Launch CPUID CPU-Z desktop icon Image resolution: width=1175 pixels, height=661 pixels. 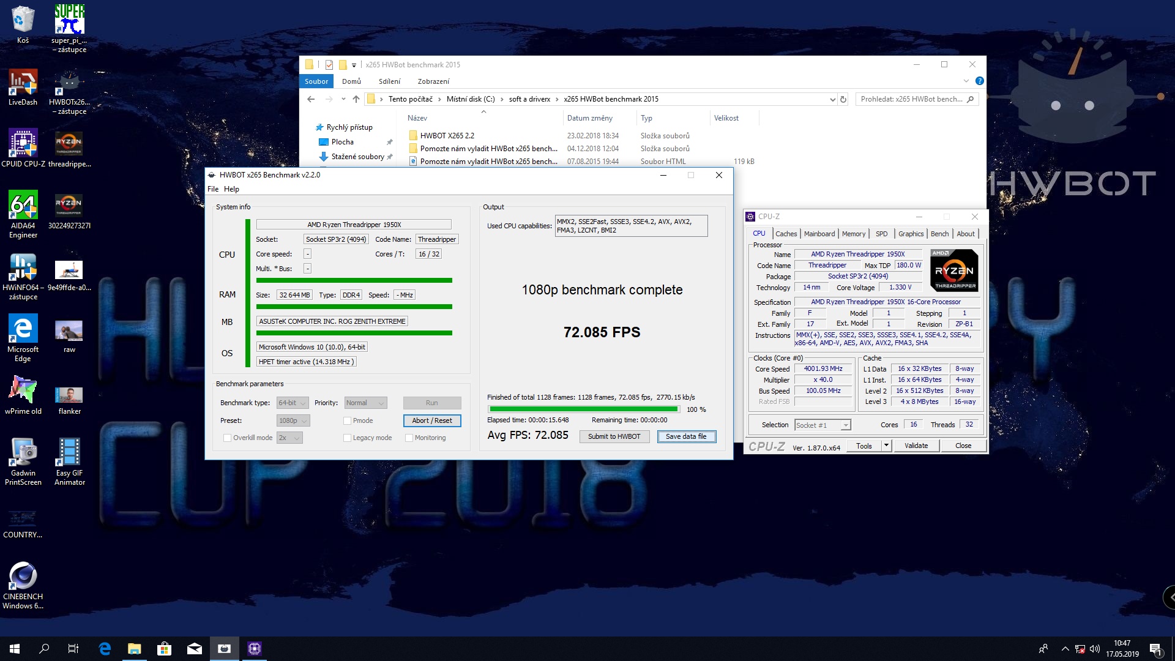click(23, 148)
